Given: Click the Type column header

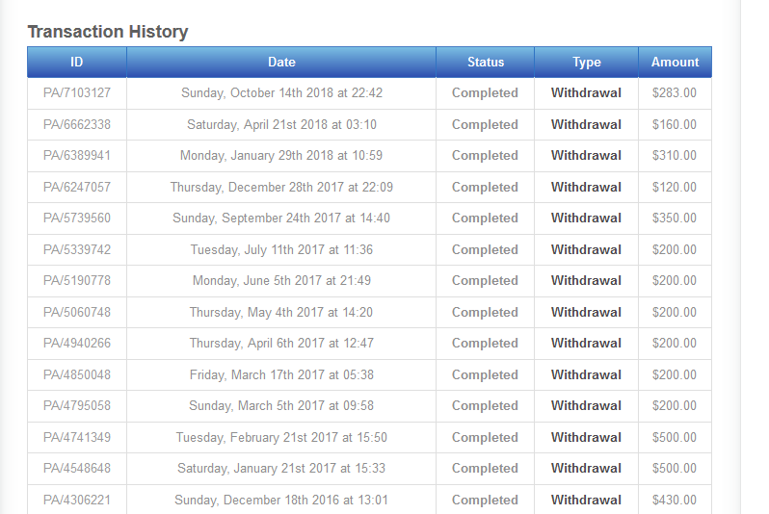Looking at the screenshot, I should click(586, 62).
